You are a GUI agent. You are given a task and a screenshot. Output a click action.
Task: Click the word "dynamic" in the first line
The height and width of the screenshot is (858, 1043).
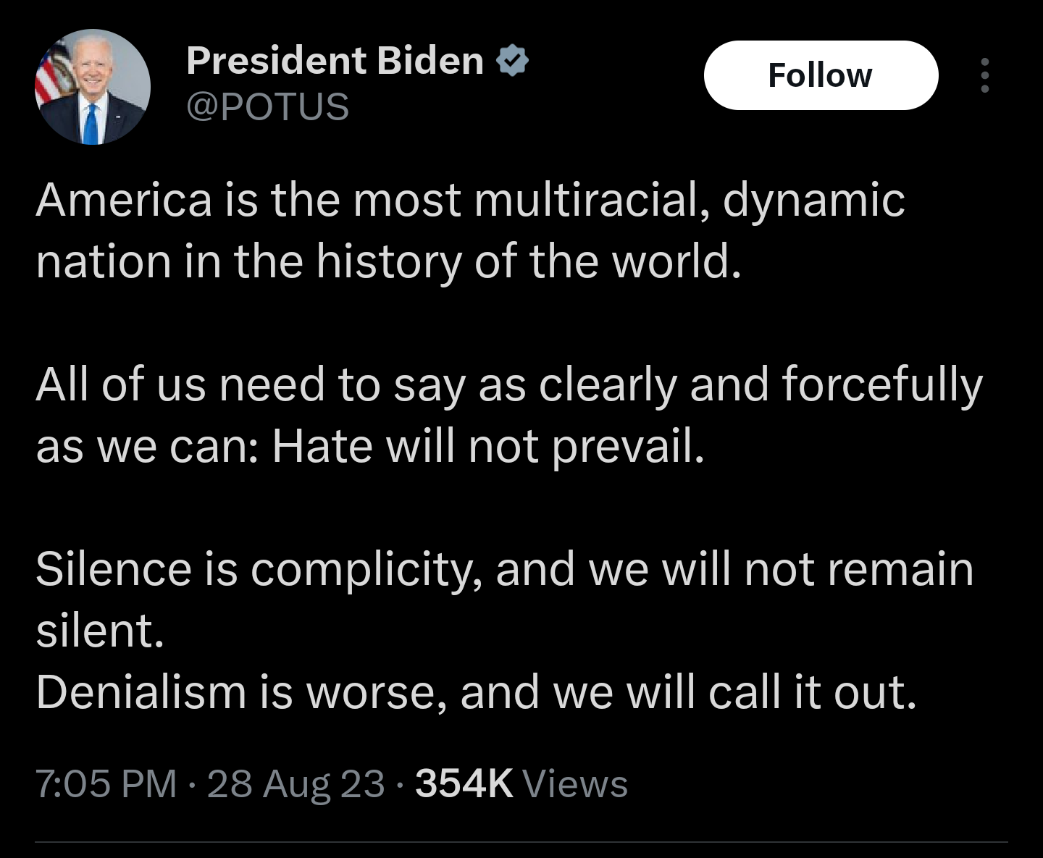(x=813, y=200)
